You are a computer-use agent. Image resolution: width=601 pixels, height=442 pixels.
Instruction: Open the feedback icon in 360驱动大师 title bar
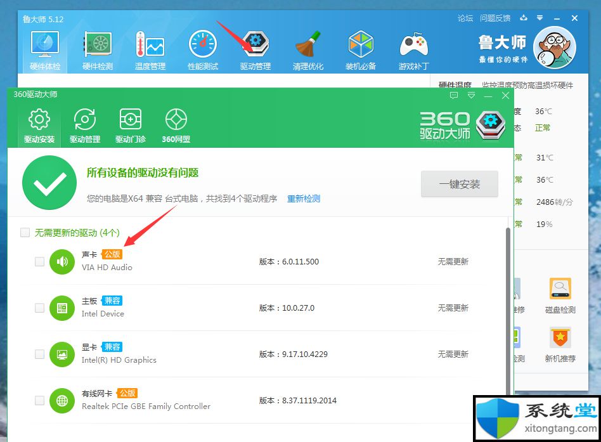454,96
